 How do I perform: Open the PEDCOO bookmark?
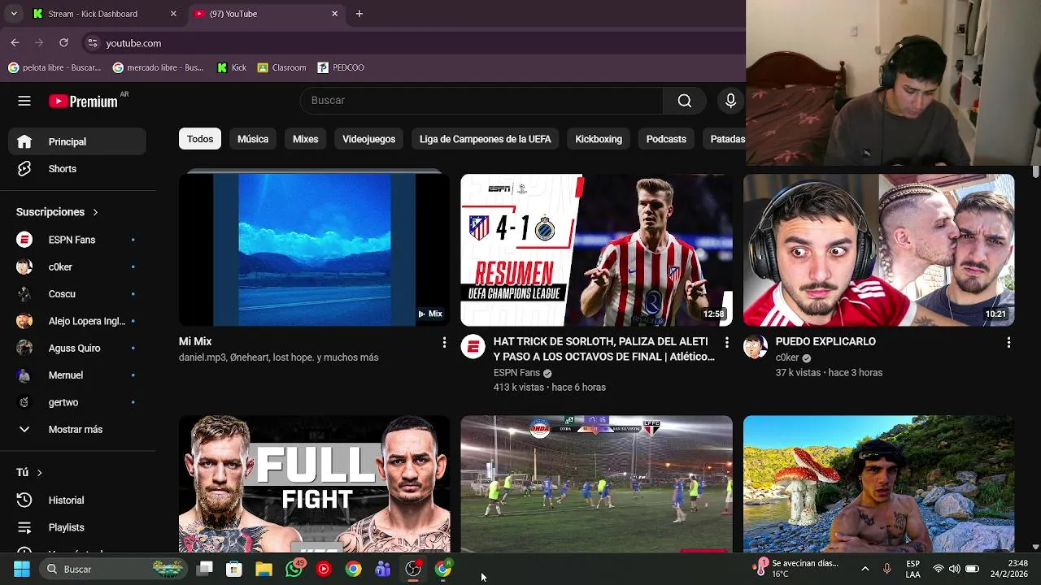[341, 67]
